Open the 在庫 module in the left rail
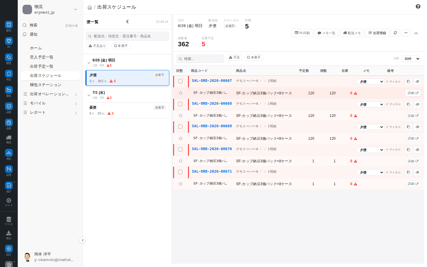The image size is (427, 267). tap(9, 124)
